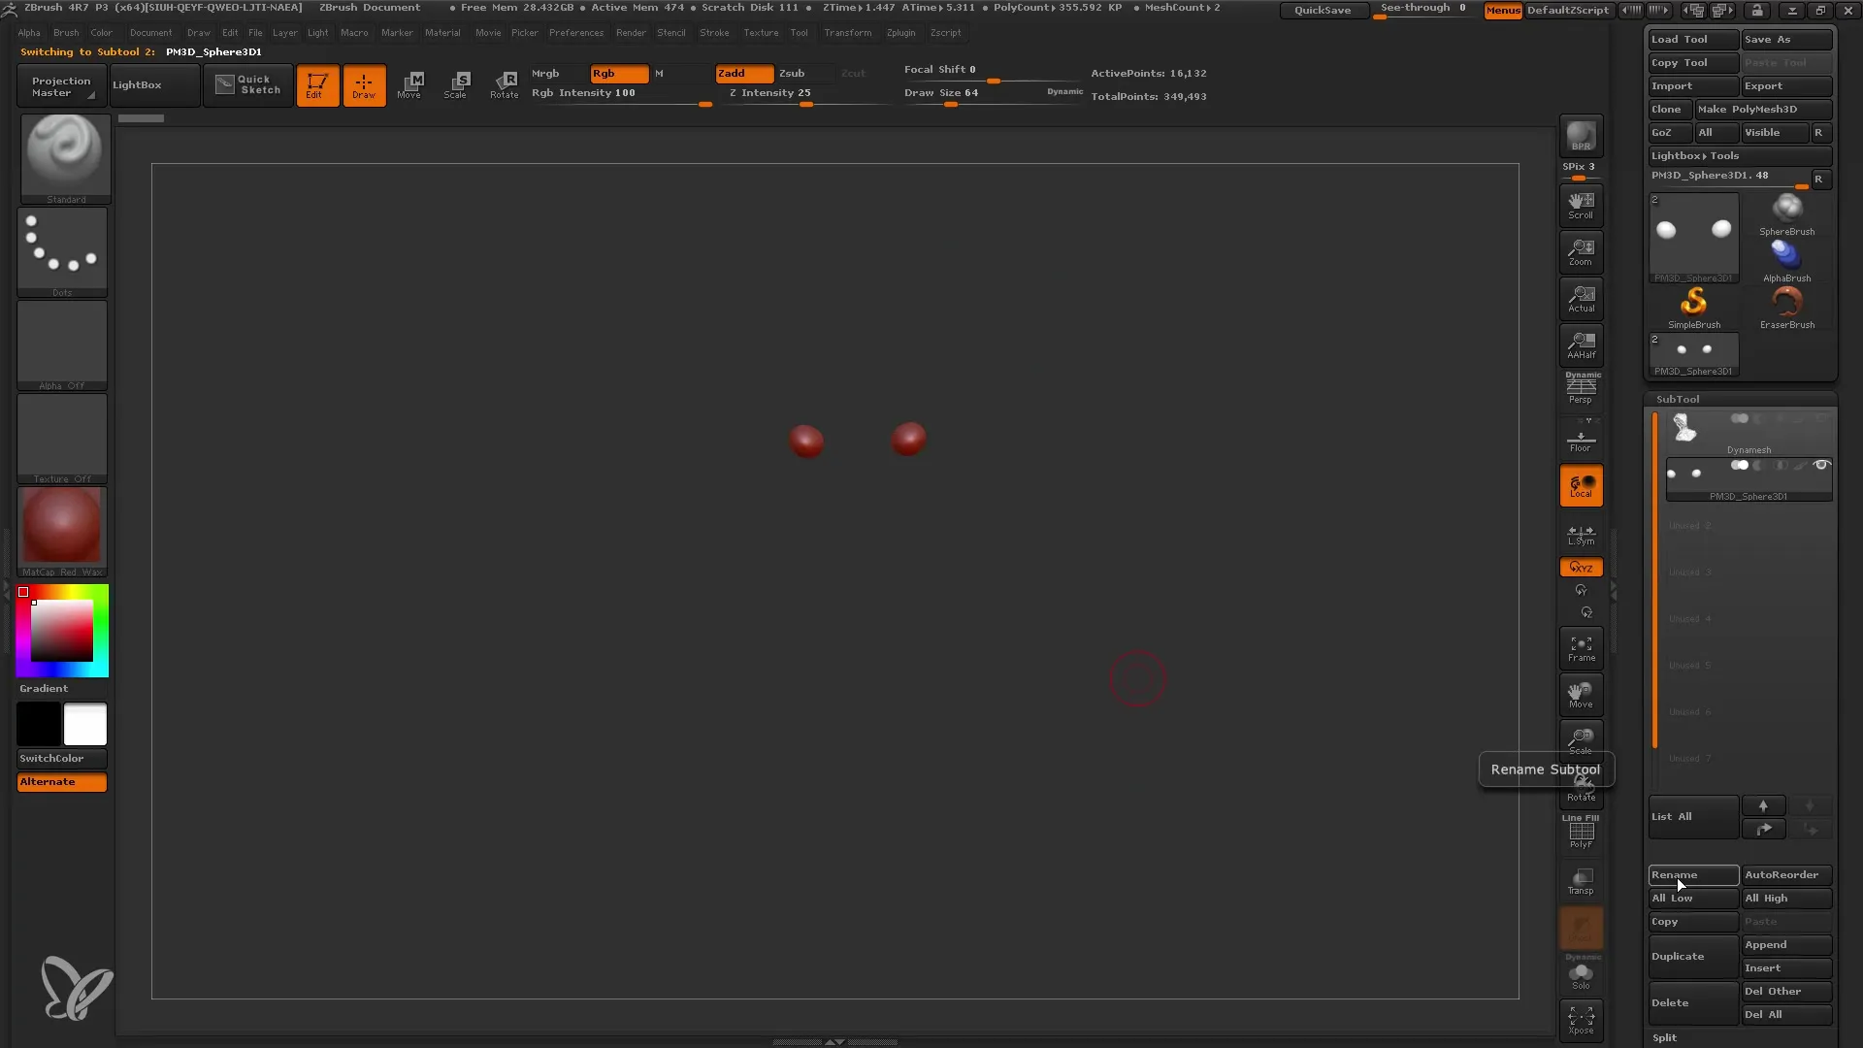The width and height of the screenshot is (1863, 1048).
Task: Select the SphereBrush tool
Action: click(1786, 214)
